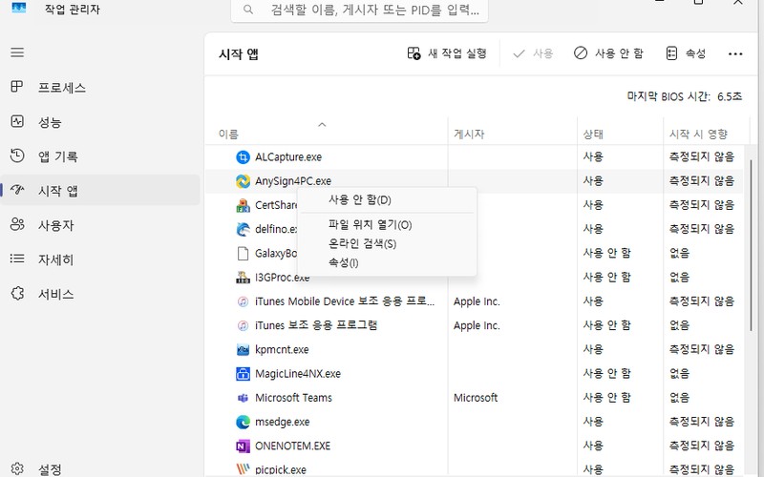Open the 사용자 page
The height and width of the screenshot is (477, 764).
(x=100, y=225)
